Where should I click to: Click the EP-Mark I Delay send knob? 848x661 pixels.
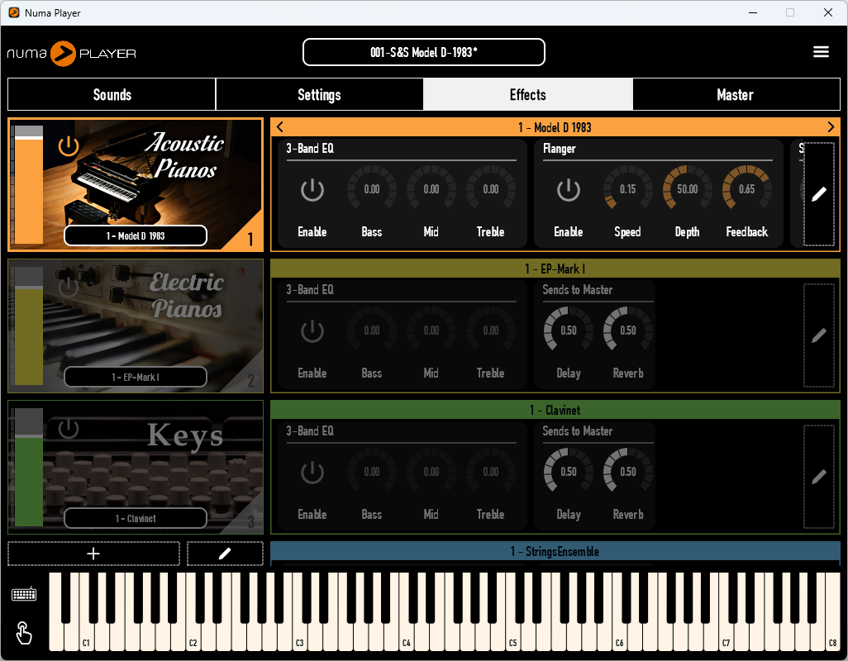[x=569, y=330]
